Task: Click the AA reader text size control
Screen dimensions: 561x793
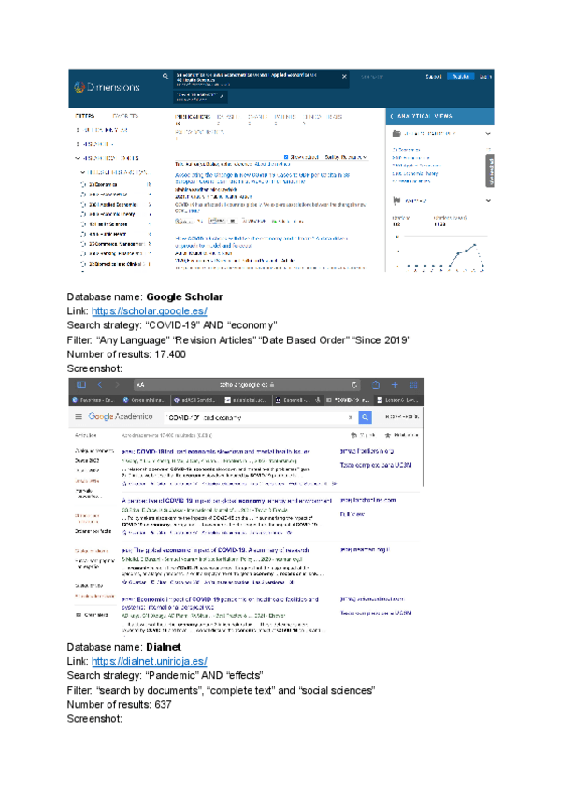Action: pos(140,385)
